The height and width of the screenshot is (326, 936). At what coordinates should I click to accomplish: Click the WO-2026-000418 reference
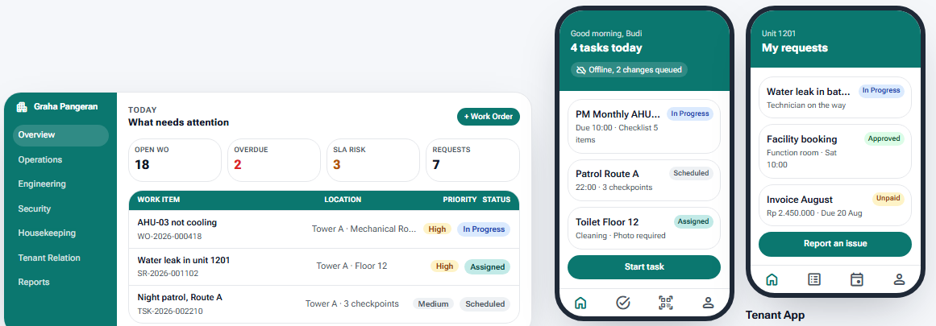(x=169, y=236)
